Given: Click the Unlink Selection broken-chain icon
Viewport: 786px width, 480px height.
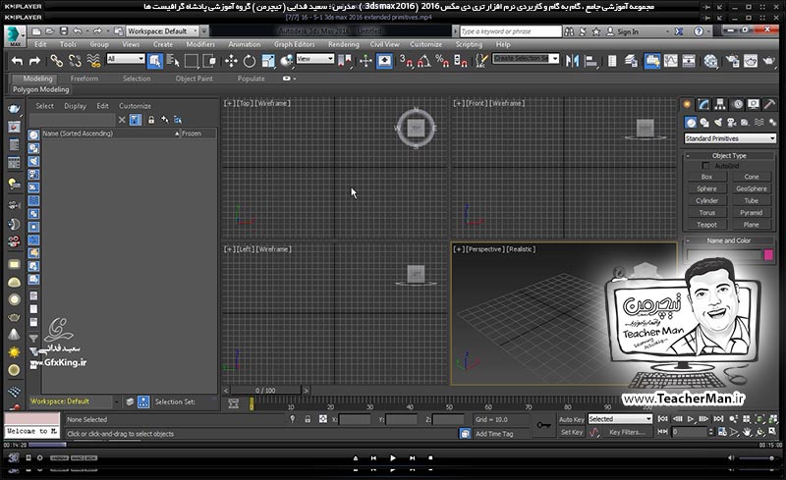Looking at the screenshot, I should pyautogui.click(x=75, y=61).
